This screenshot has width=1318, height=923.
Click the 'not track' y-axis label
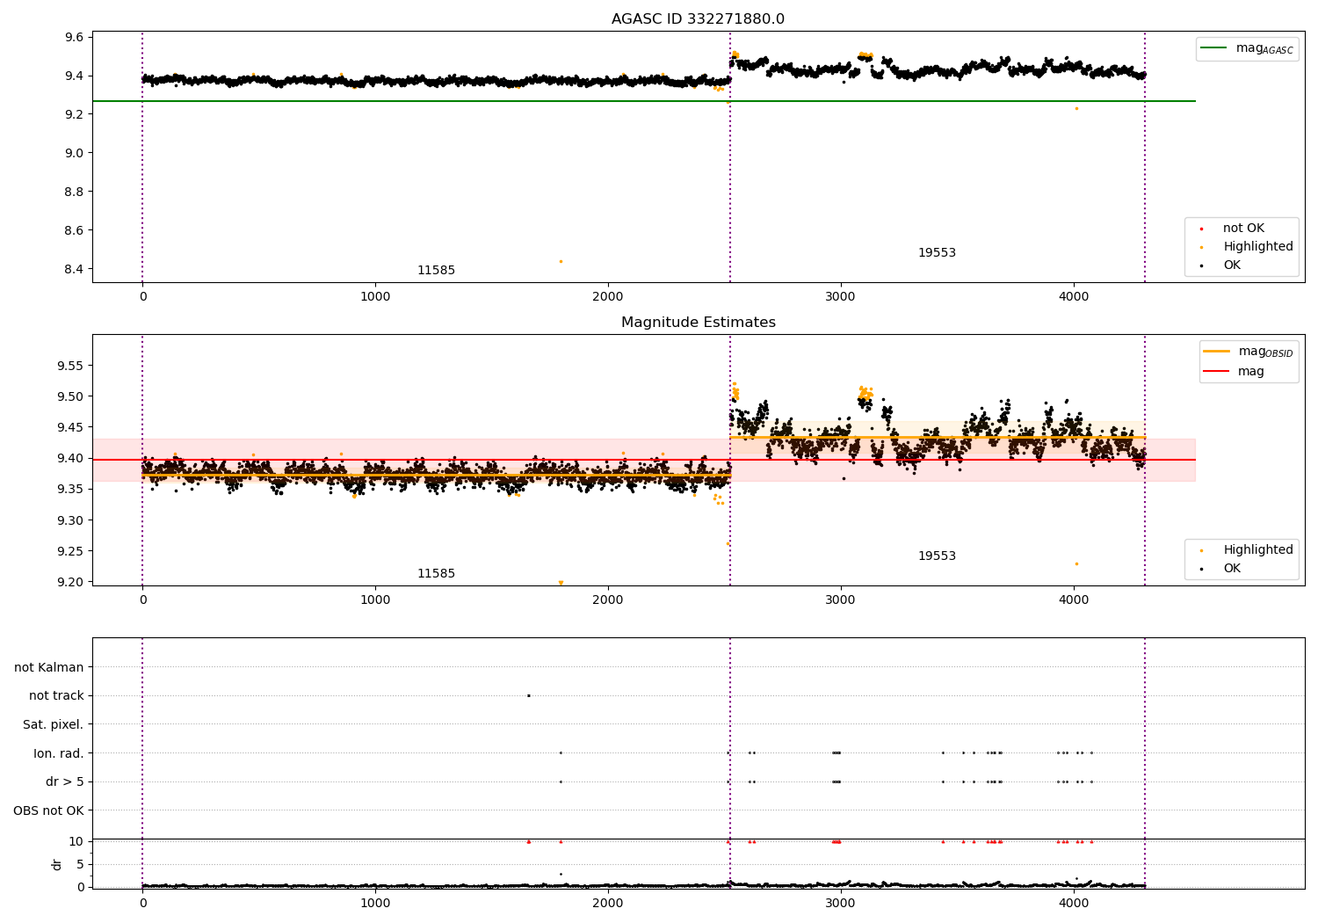(x=56, y=695)
